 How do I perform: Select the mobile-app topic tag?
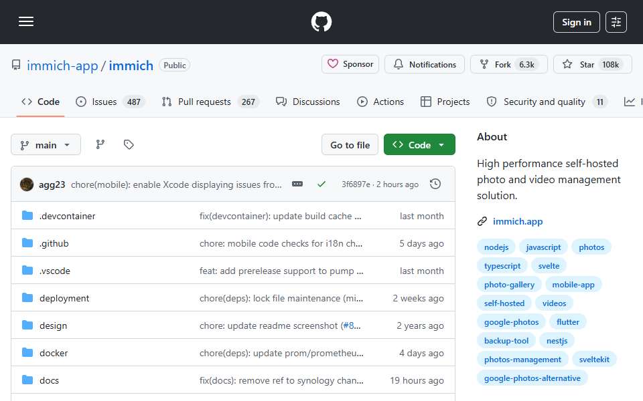click(573, 285)
